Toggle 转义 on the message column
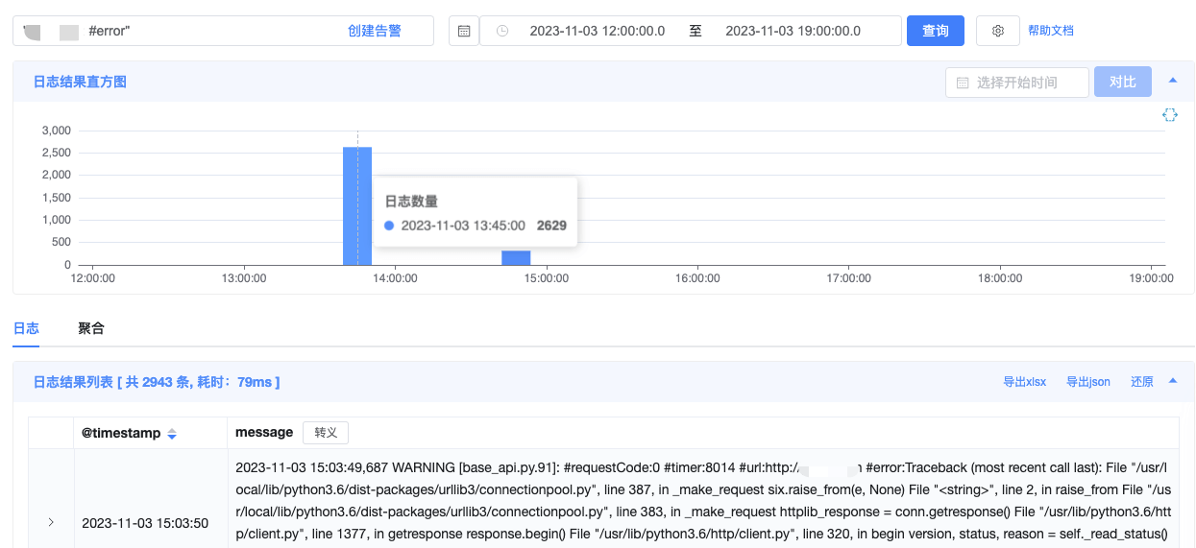Screen dimensions: 1196x548 (x=326, y=433)
